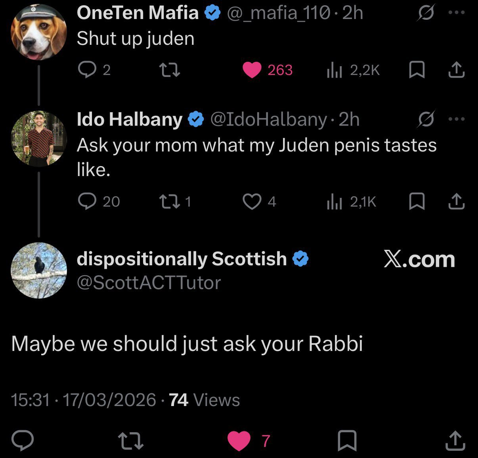478x458 pixels.
Task: Click the Grok icon on OneTen Mafia post
Action: click(426, 13)
